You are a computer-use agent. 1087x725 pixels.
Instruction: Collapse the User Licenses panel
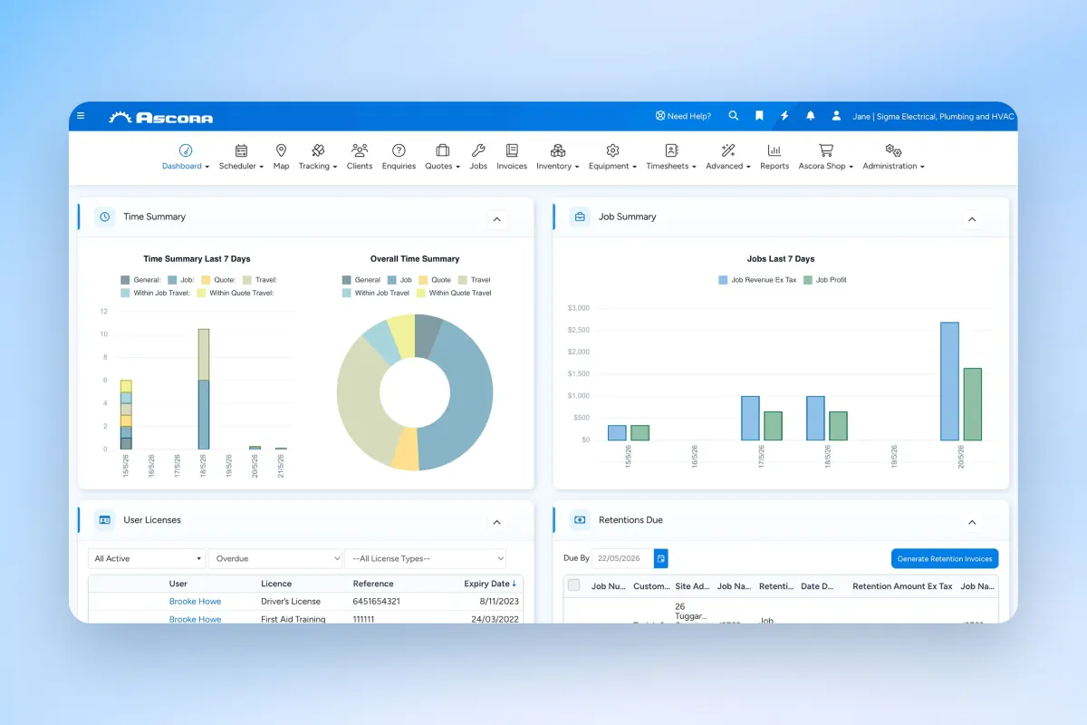pos(496,522)
